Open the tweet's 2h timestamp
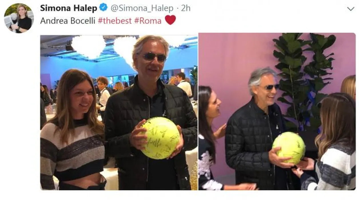The height and width of the screenshot is (200, 359). (x=186, y=8)
